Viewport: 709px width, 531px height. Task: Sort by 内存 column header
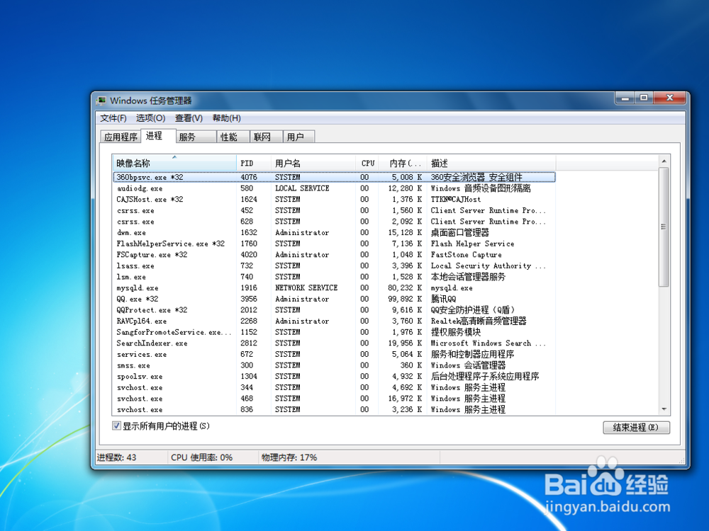[x=403, y=163]
